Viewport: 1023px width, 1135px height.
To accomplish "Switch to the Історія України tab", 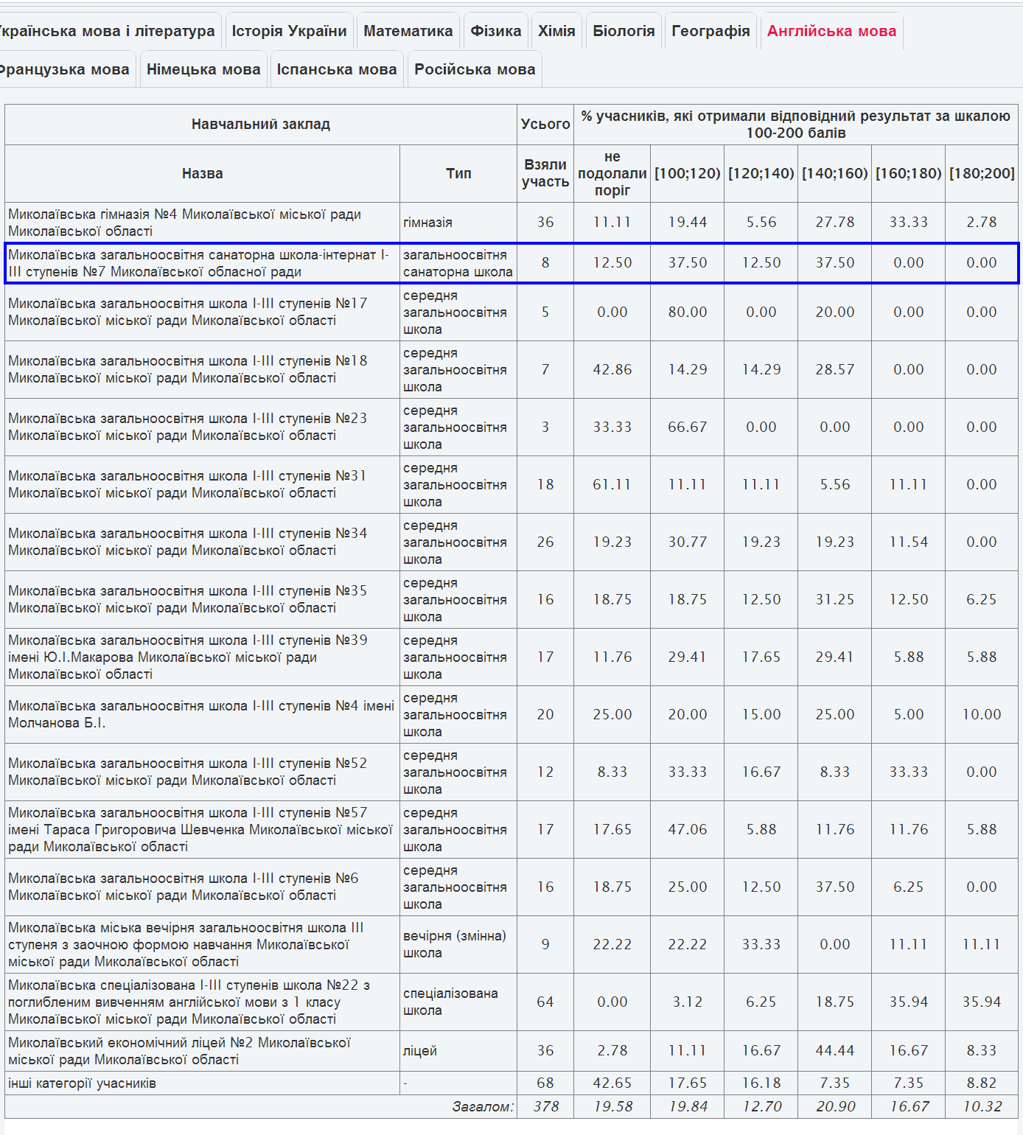I will coord(289,31).
